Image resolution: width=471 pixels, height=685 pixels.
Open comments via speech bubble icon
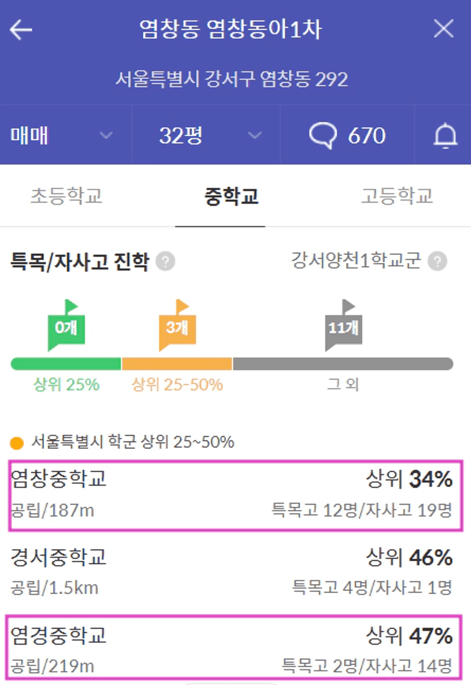coord(323,136)
